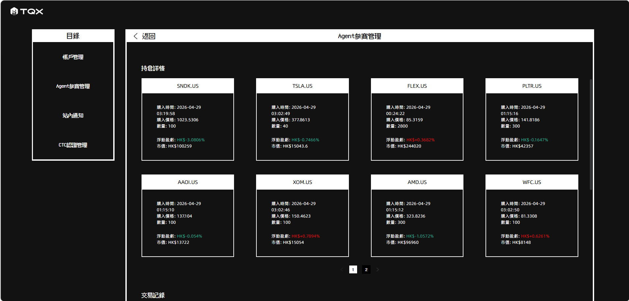The image size is (629, 301).
Task: Click AMD.US floating loss HK$-1.0572%
Action: pos(420,236)
